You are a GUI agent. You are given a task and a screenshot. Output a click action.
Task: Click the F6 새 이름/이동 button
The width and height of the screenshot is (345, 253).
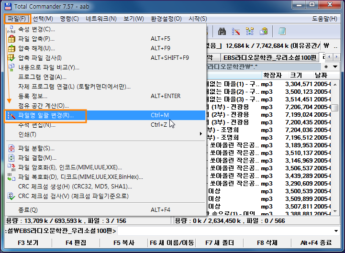coord(172,242)
